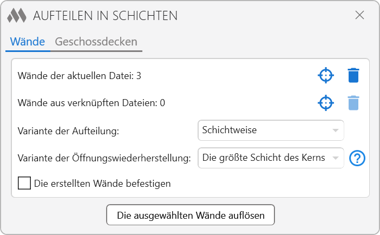This screenshot has width=380, height=235.
Task: Click the 'Wände der aktuellen Datei: 3' text
Action: 80,76
